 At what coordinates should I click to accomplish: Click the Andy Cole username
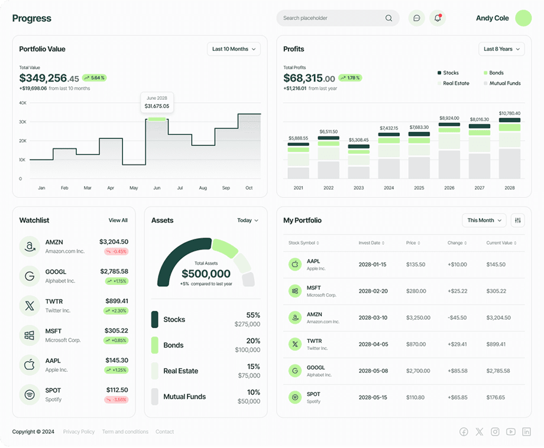tap(493, 18)
